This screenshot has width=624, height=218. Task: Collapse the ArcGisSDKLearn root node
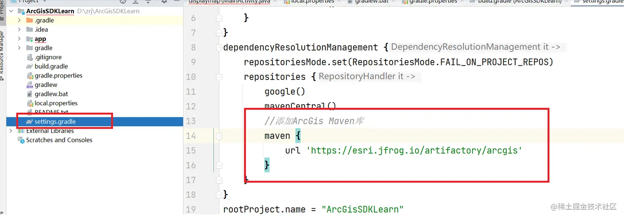(x=11, y=11)
